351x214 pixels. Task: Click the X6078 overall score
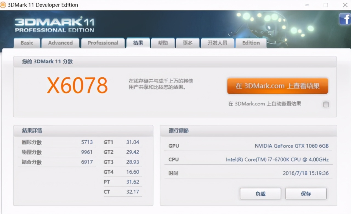(77, 85)
